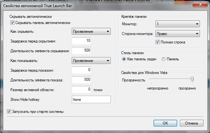Click the "Задержка перед показом" field

click(81, 70)
